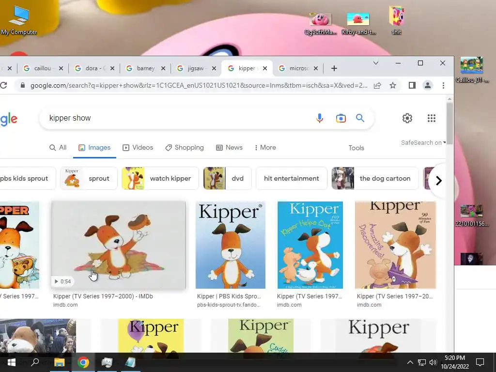Open Amazing Discoveries Kipper cover image
Image resolution: width=496 pixels, height=372 pixels.
coord(395,245)
